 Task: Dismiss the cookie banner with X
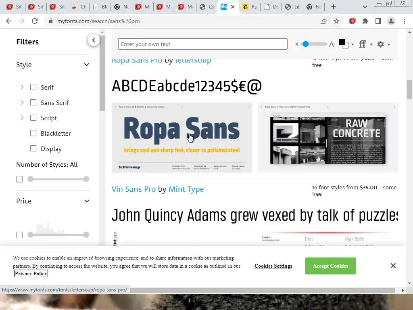pyautogui.click(x=393, y=266)
